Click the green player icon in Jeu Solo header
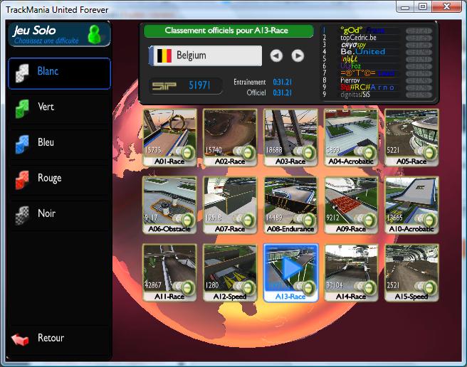 click(93, 33)
